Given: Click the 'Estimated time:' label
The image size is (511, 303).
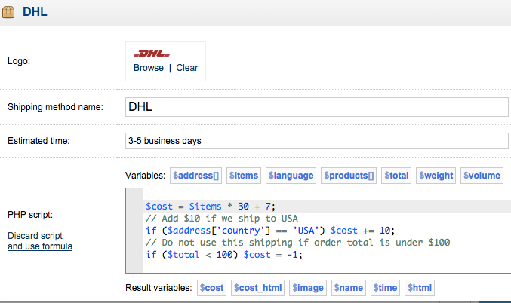Looking at the screenshot, I should pos(38,141).
